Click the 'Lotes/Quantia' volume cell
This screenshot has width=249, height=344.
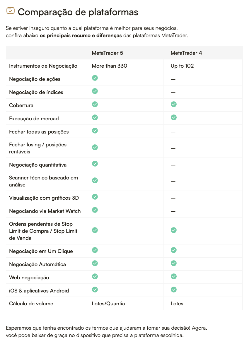[108, 304]
